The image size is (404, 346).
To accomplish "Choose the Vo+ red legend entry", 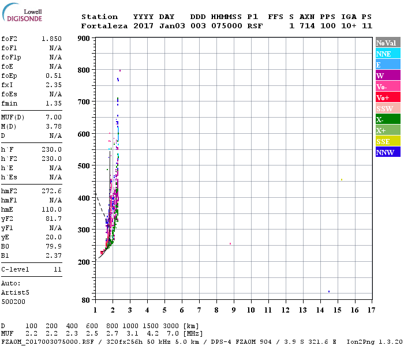I will click(388, 97).
